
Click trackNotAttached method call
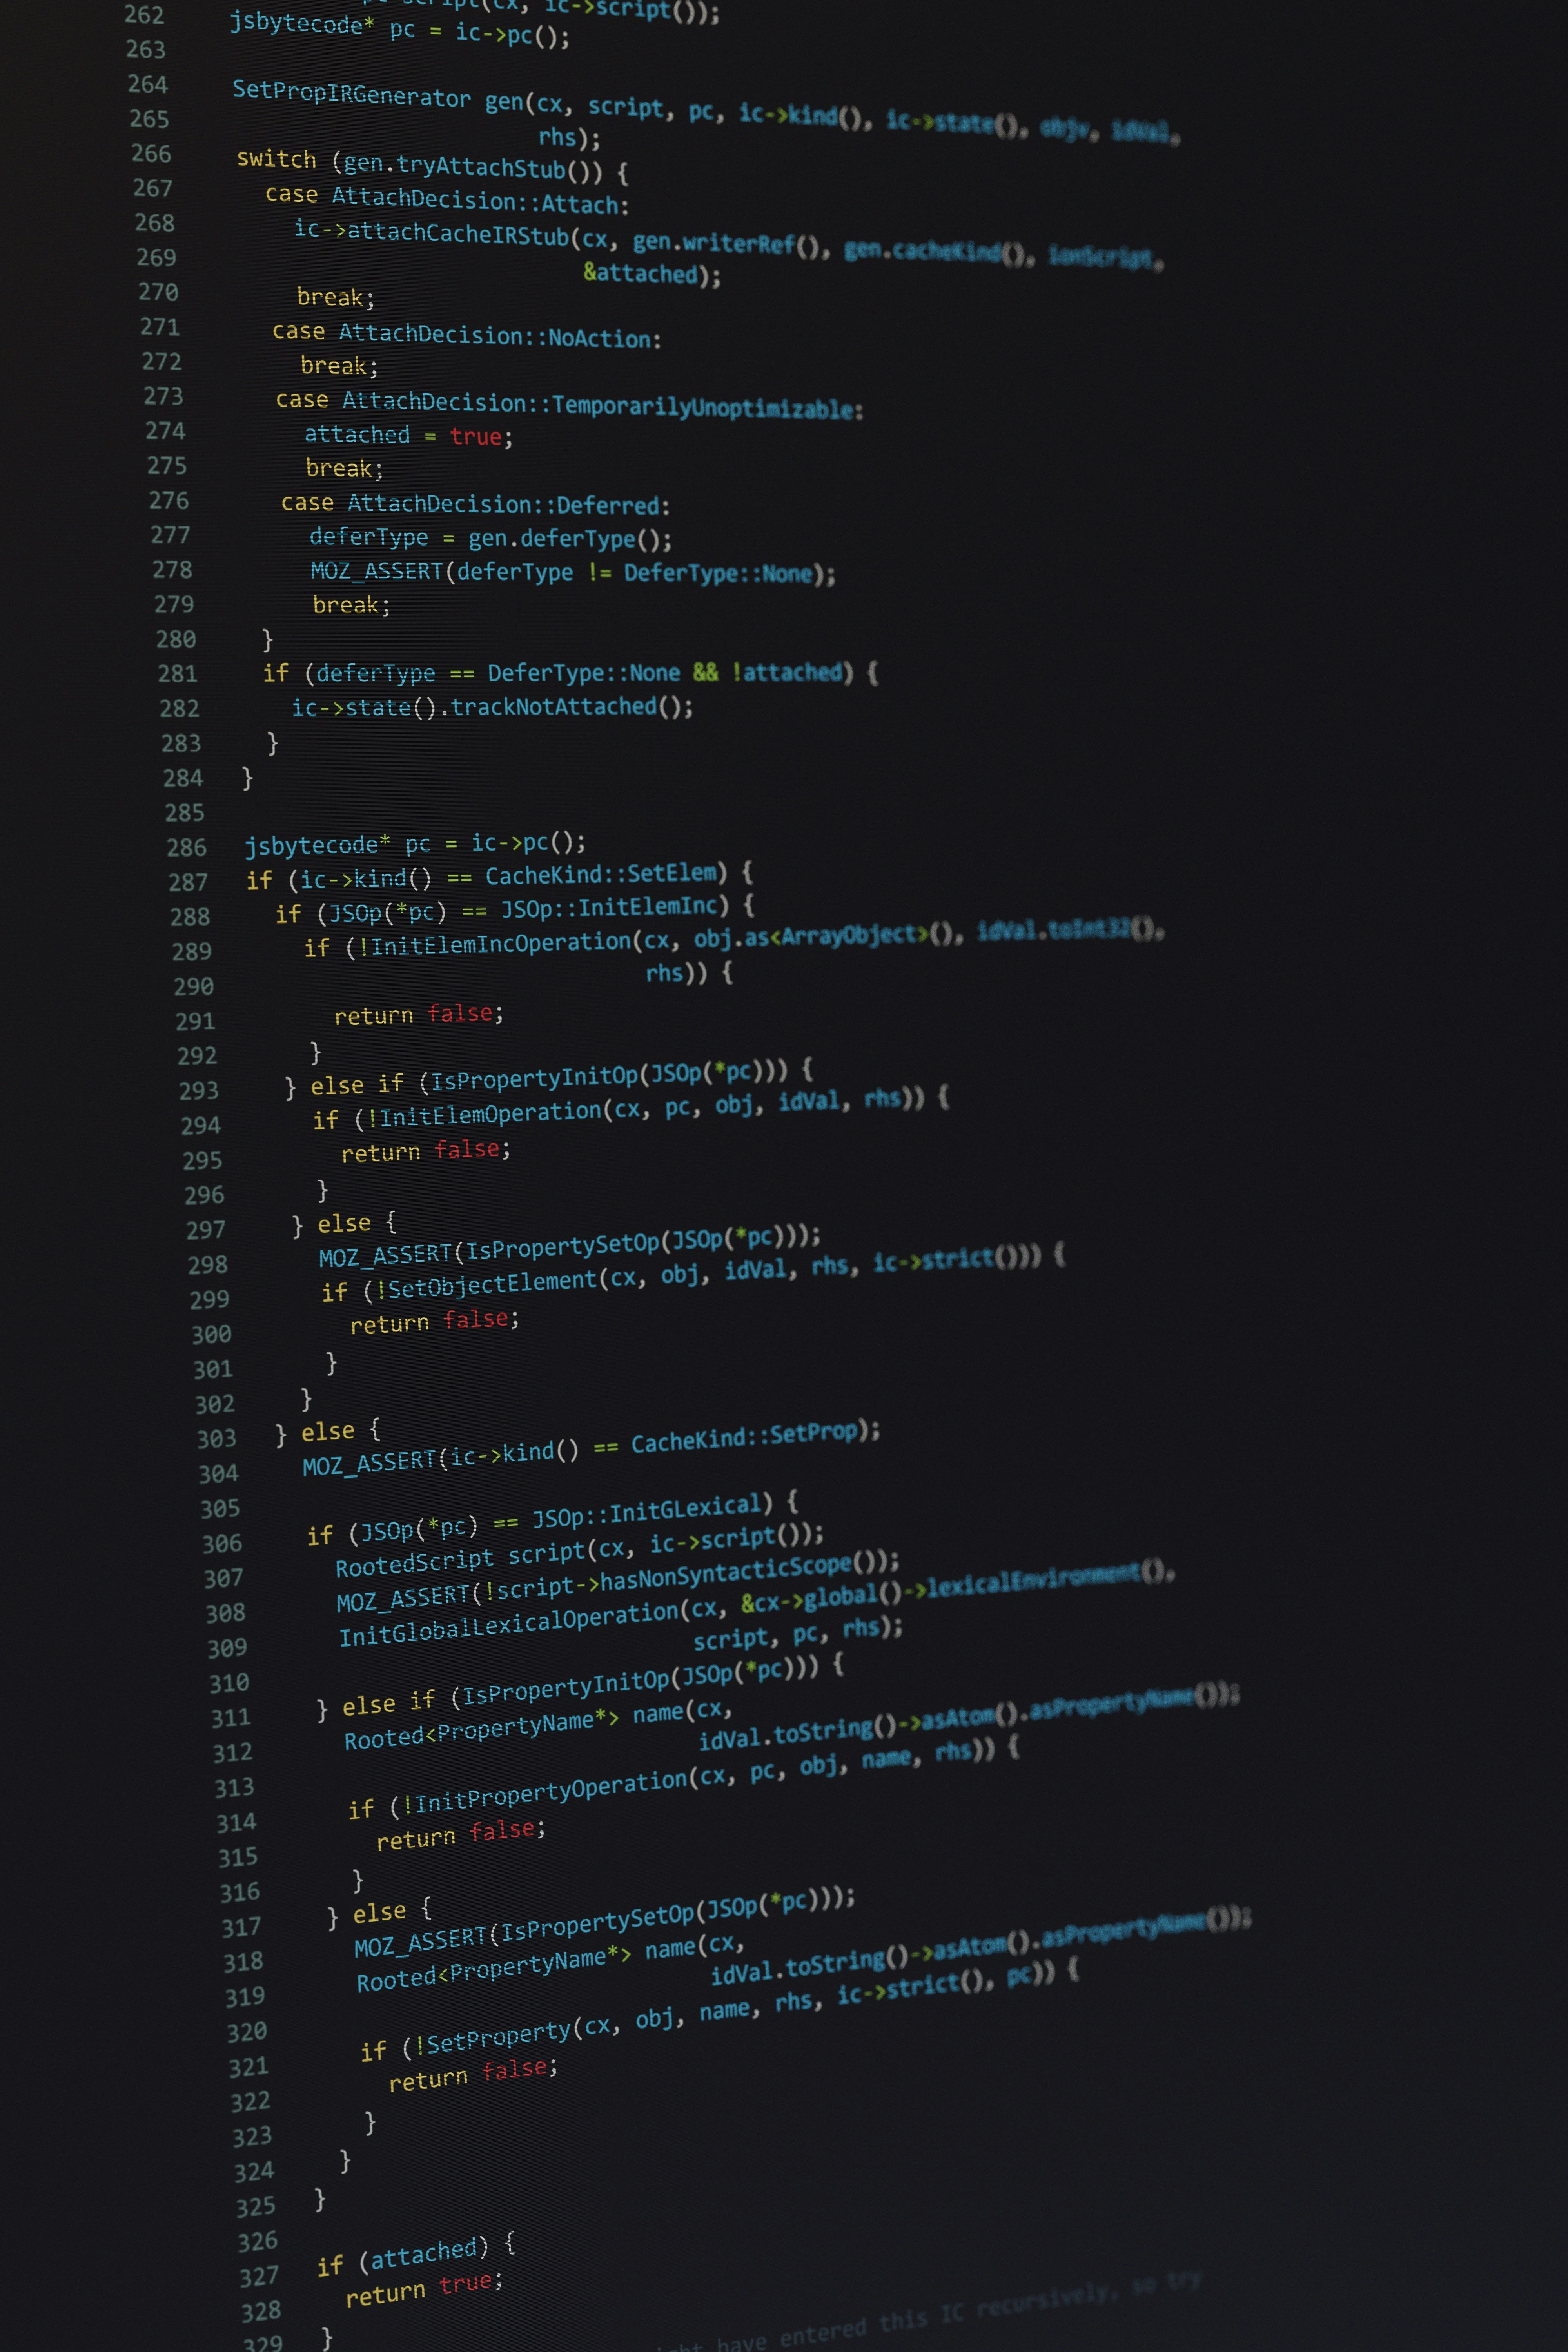(x=553, y=707)
